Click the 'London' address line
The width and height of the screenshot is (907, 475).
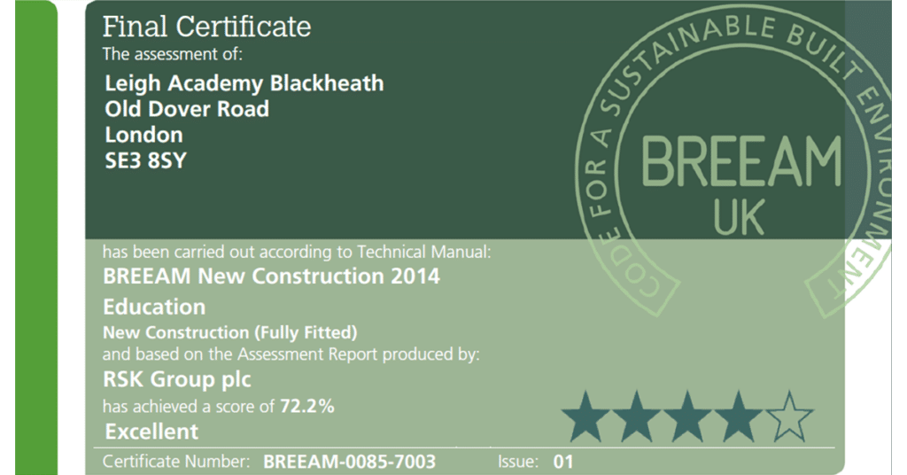pyautogui.click(x=144, y=135)
